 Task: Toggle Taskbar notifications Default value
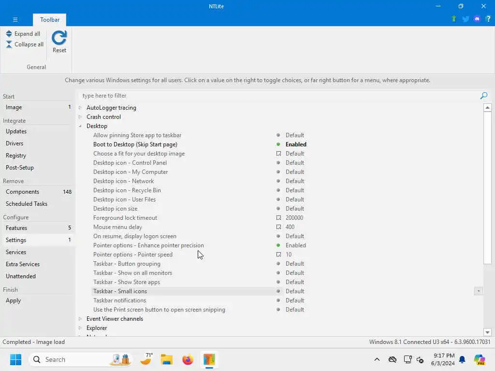pyautogui.click(x=294, y=300)
